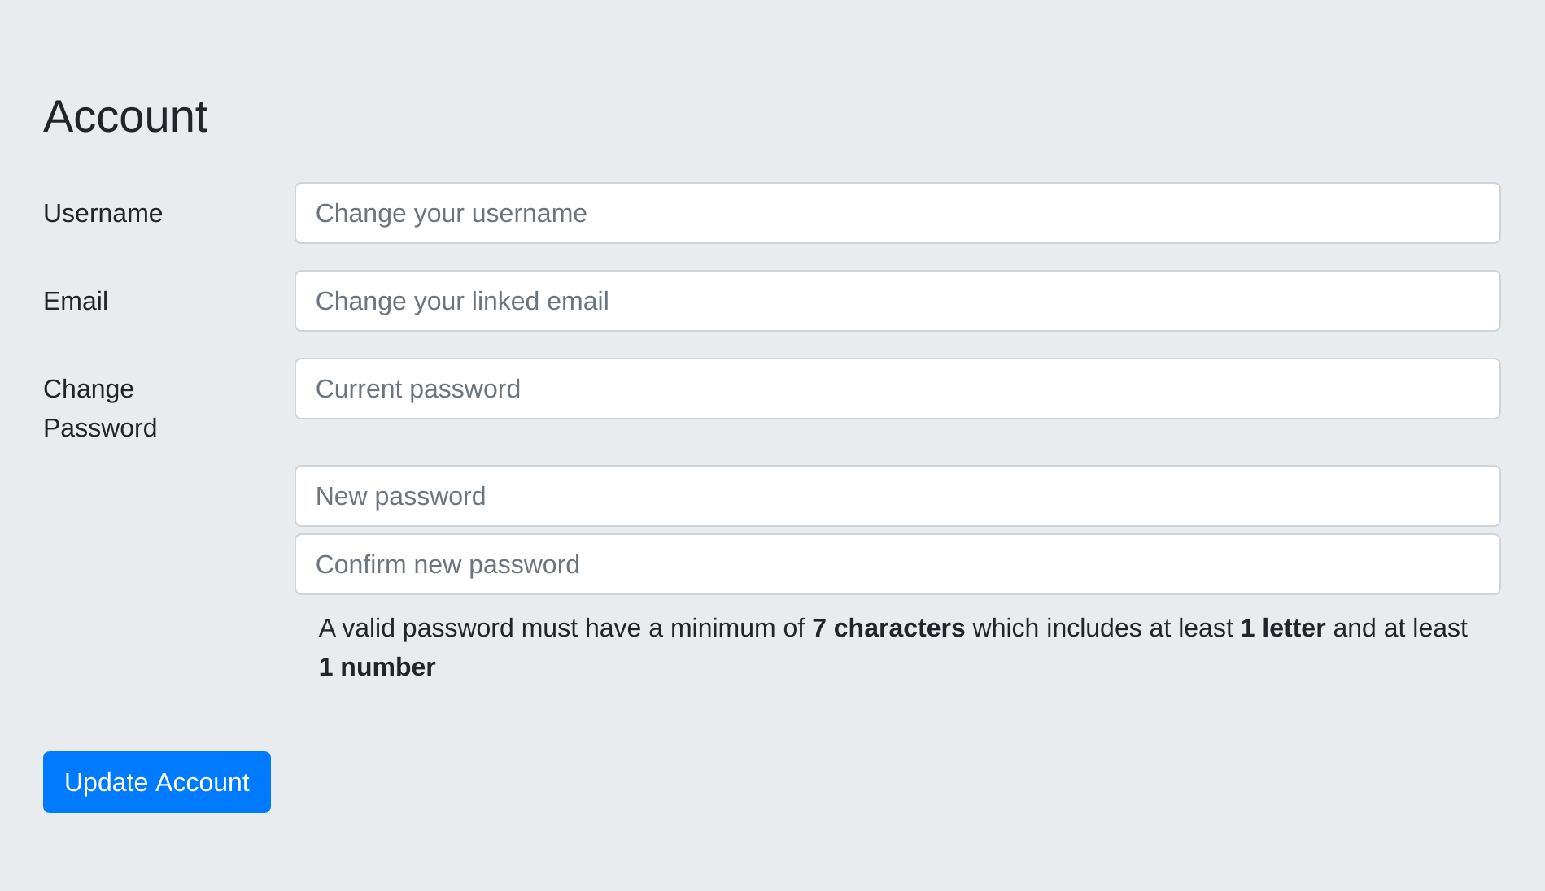Click the blue Update Account button label
Viewport: 1545px width, 891px height.
tap(156, 782)
